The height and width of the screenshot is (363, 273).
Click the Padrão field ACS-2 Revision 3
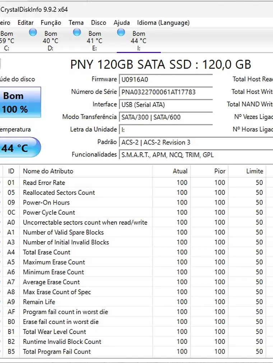(x=196, y=142)
